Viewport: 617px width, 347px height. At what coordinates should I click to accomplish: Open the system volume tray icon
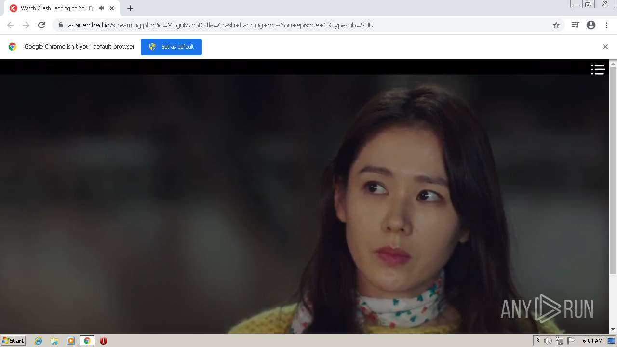click(x=548, y=341)
